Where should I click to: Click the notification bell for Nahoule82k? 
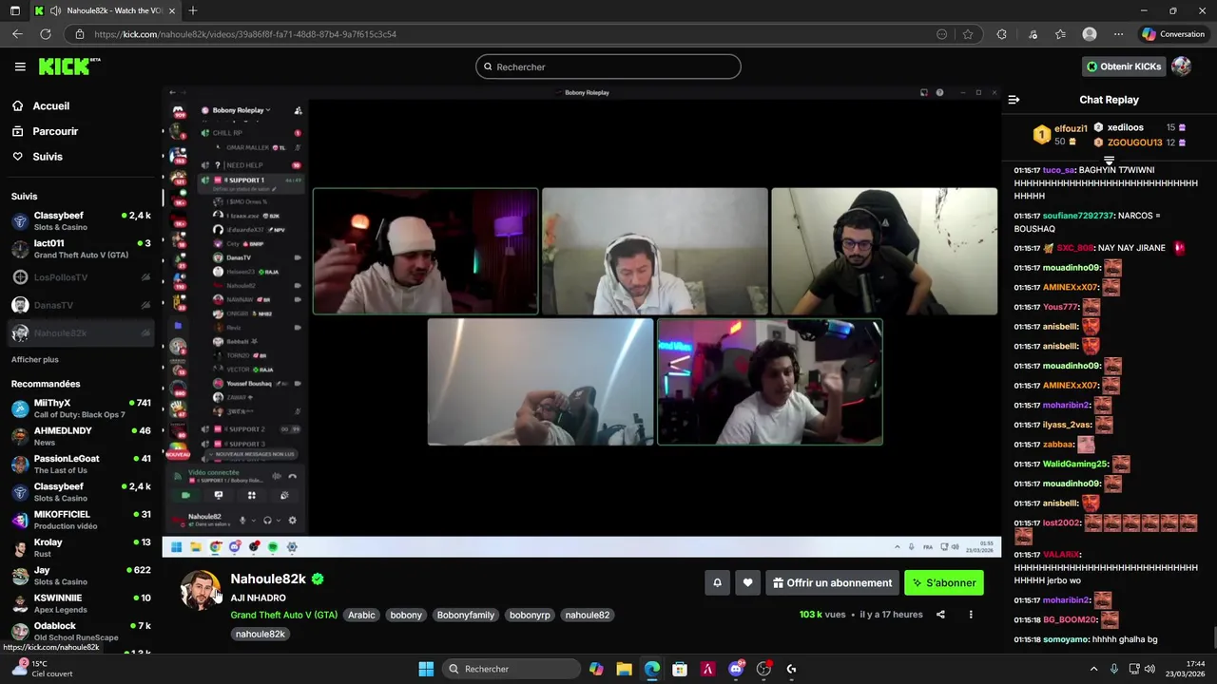point(717,583)
